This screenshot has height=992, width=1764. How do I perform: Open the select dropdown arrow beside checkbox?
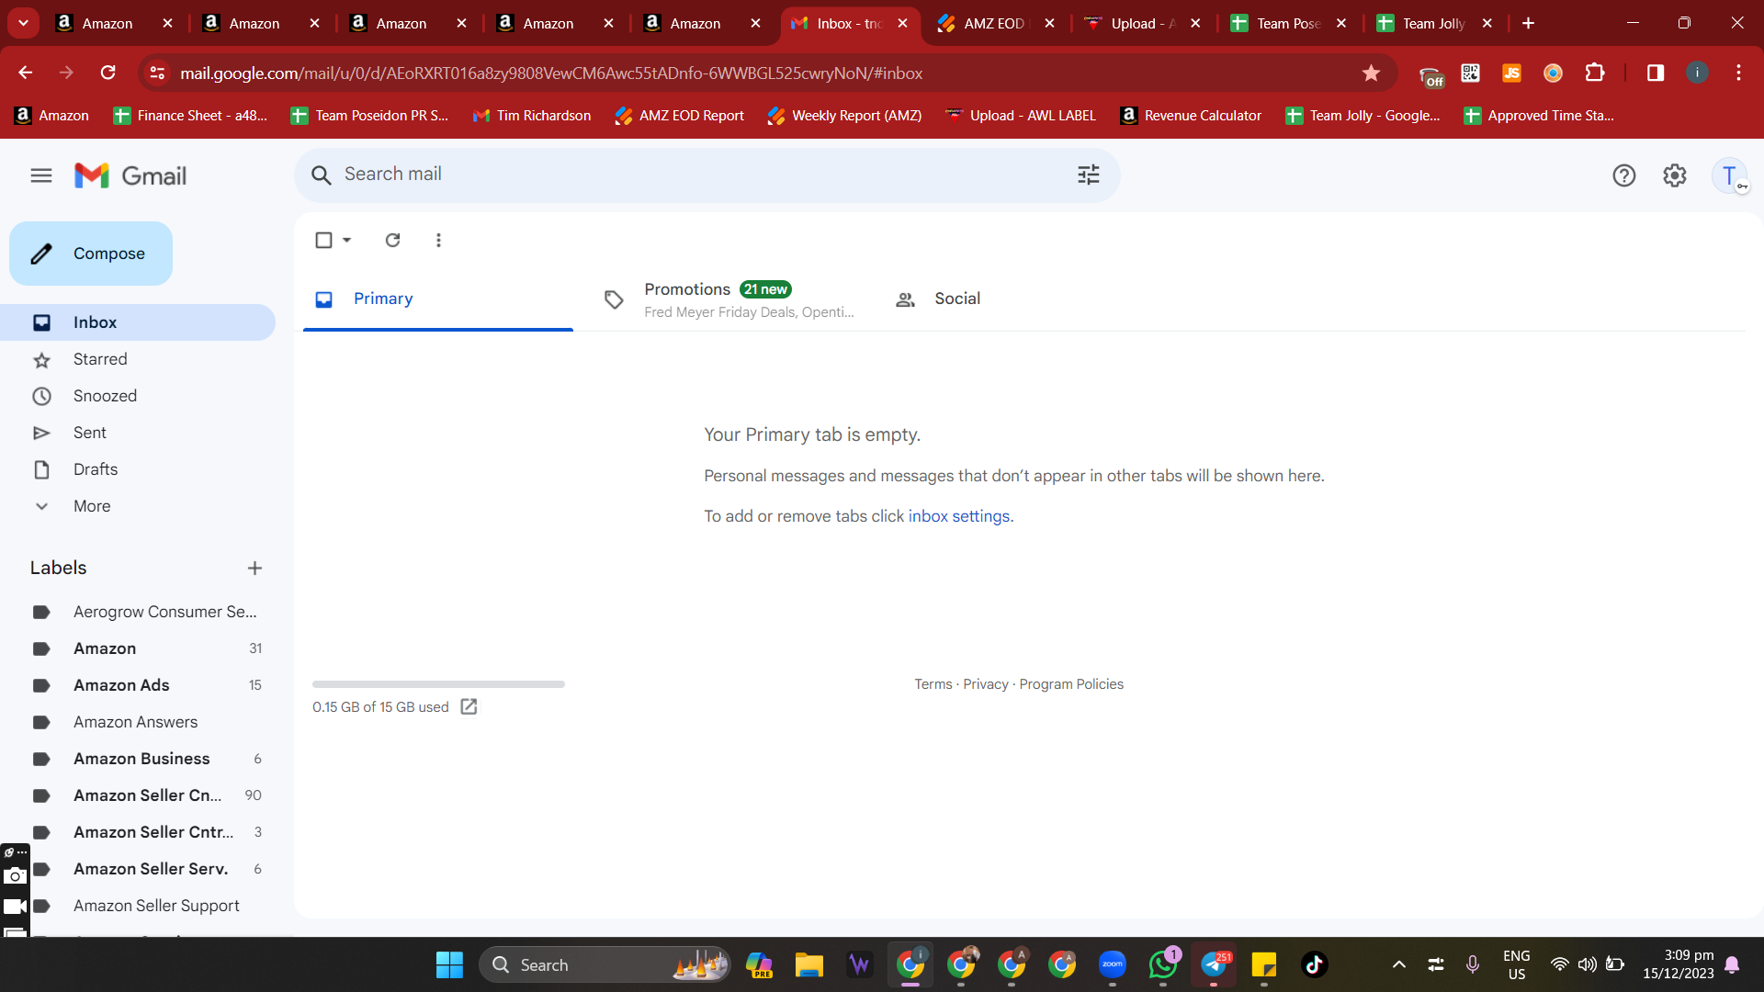tap(347, 240)
